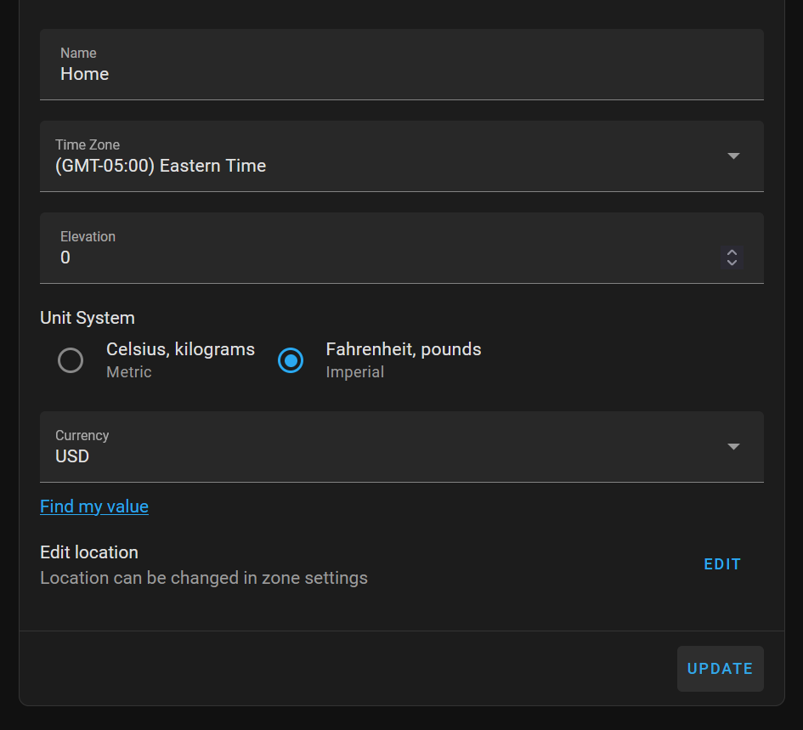
Task: Click the Time Zone dropdown arrow icon
Action: tap(733, 156)
